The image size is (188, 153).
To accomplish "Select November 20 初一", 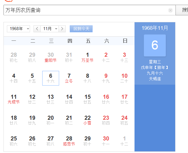I will [51, 120].
